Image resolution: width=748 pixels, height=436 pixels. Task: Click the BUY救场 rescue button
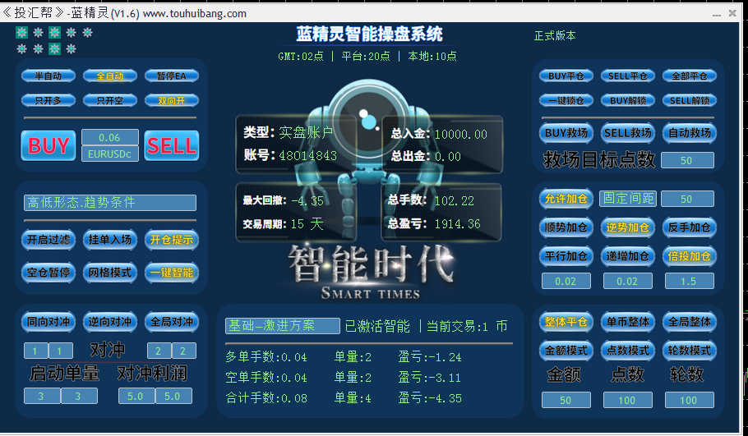coord(566,133)
